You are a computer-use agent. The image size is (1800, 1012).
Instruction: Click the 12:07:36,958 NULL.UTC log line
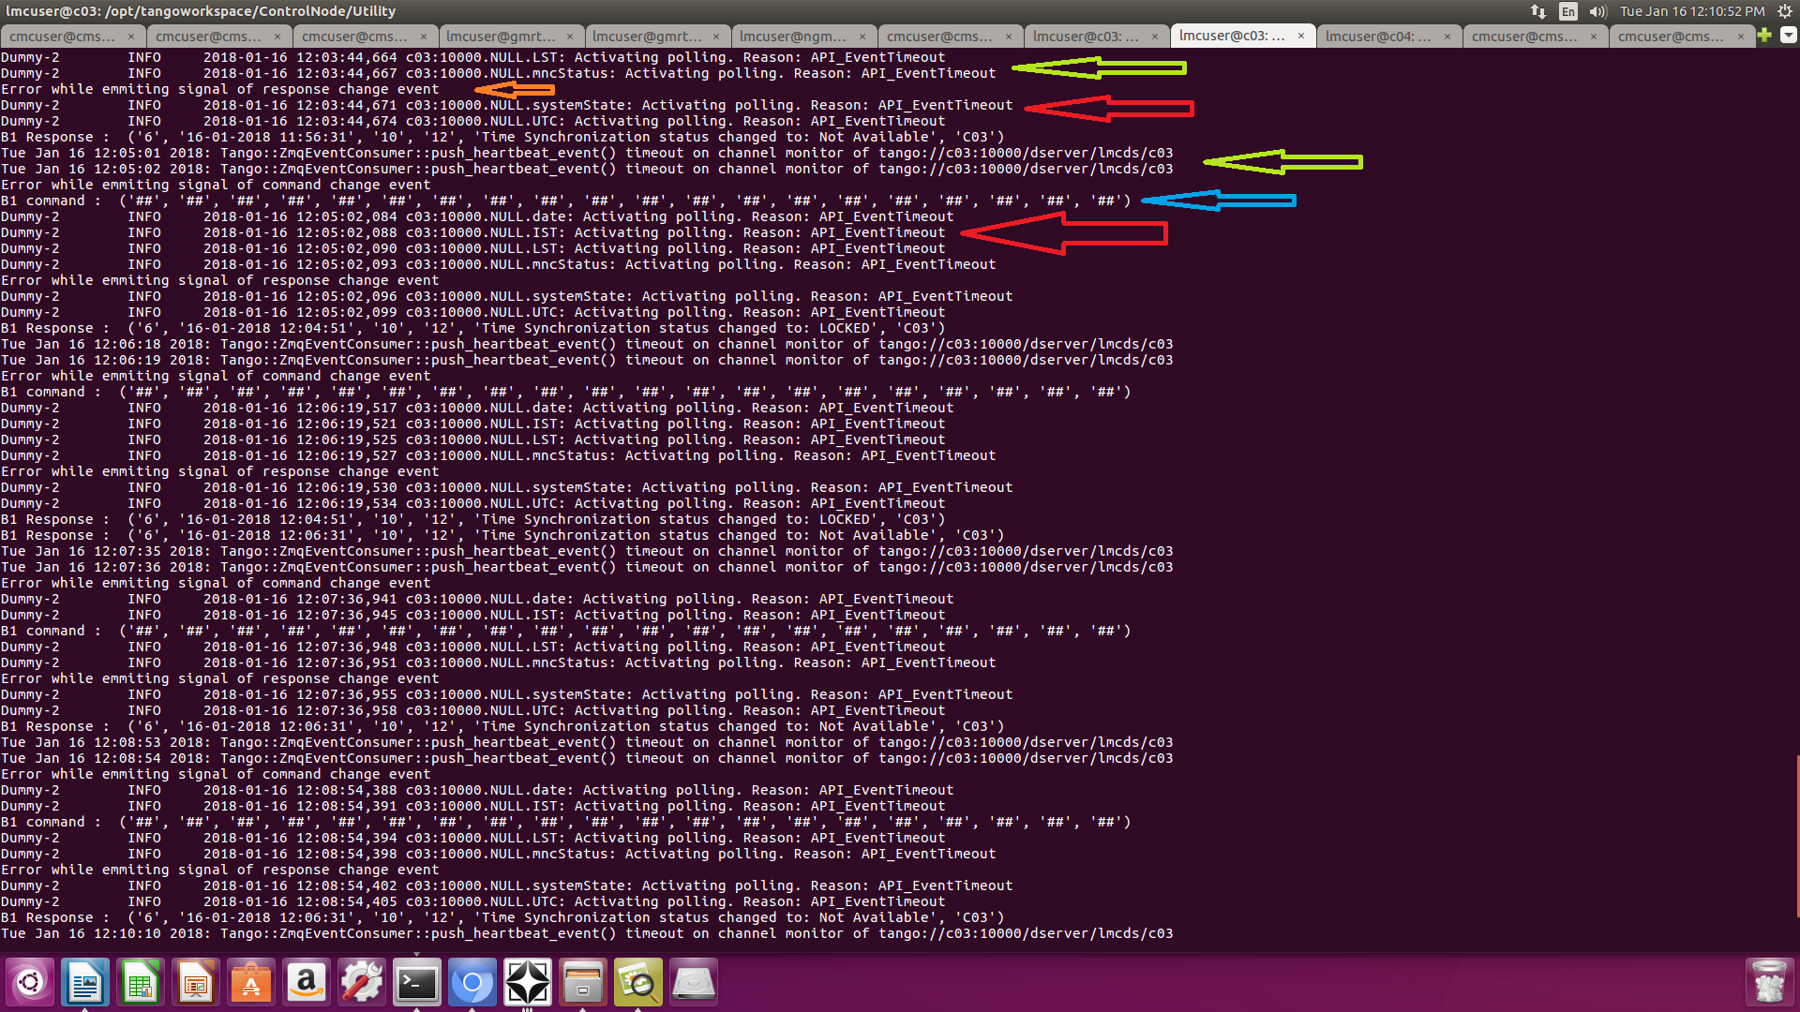tap(472, 710)
